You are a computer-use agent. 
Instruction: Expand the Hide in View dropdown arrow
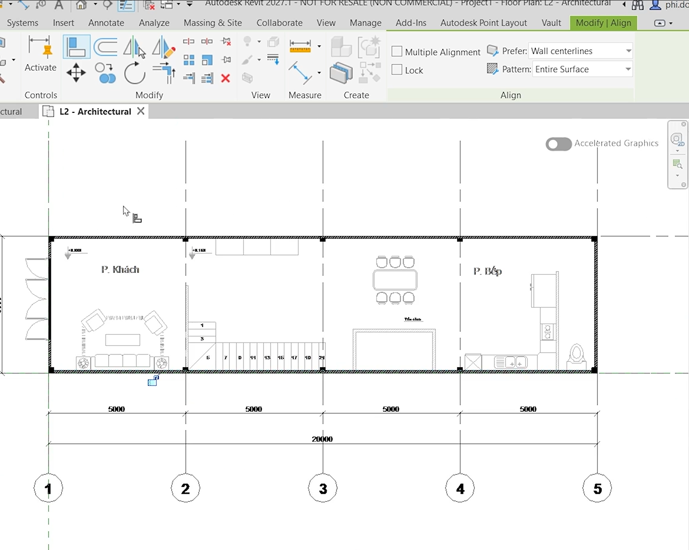click(259, 42)
